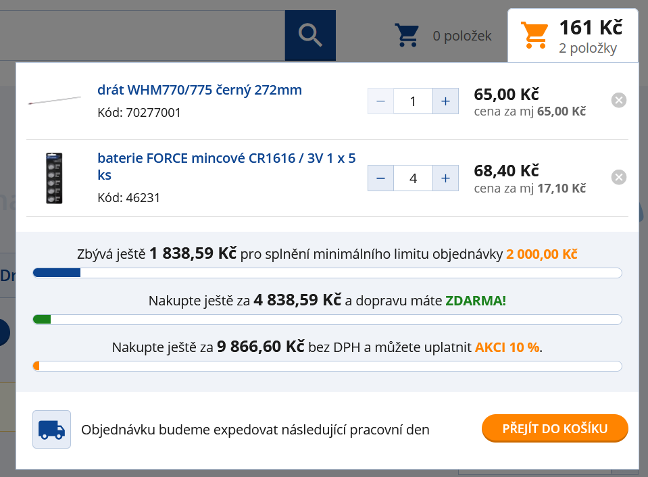This screenshot has height=477, width=648.
Task: Click the orange cart icon showing 161 Kč
Action: 534,35
